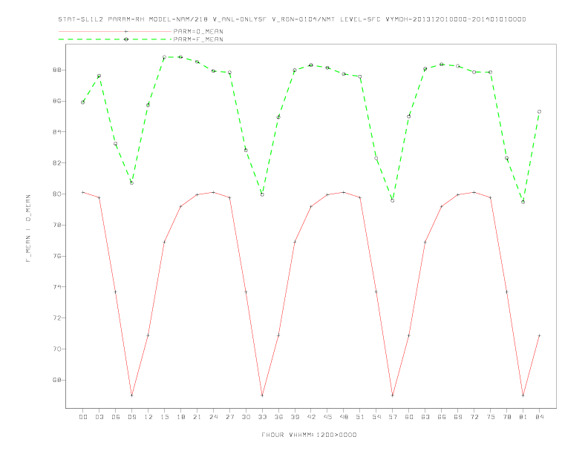This screenshot has width=588, height=454.
Task: Click the x-axis tick label 33
Action: click(262, 417)
